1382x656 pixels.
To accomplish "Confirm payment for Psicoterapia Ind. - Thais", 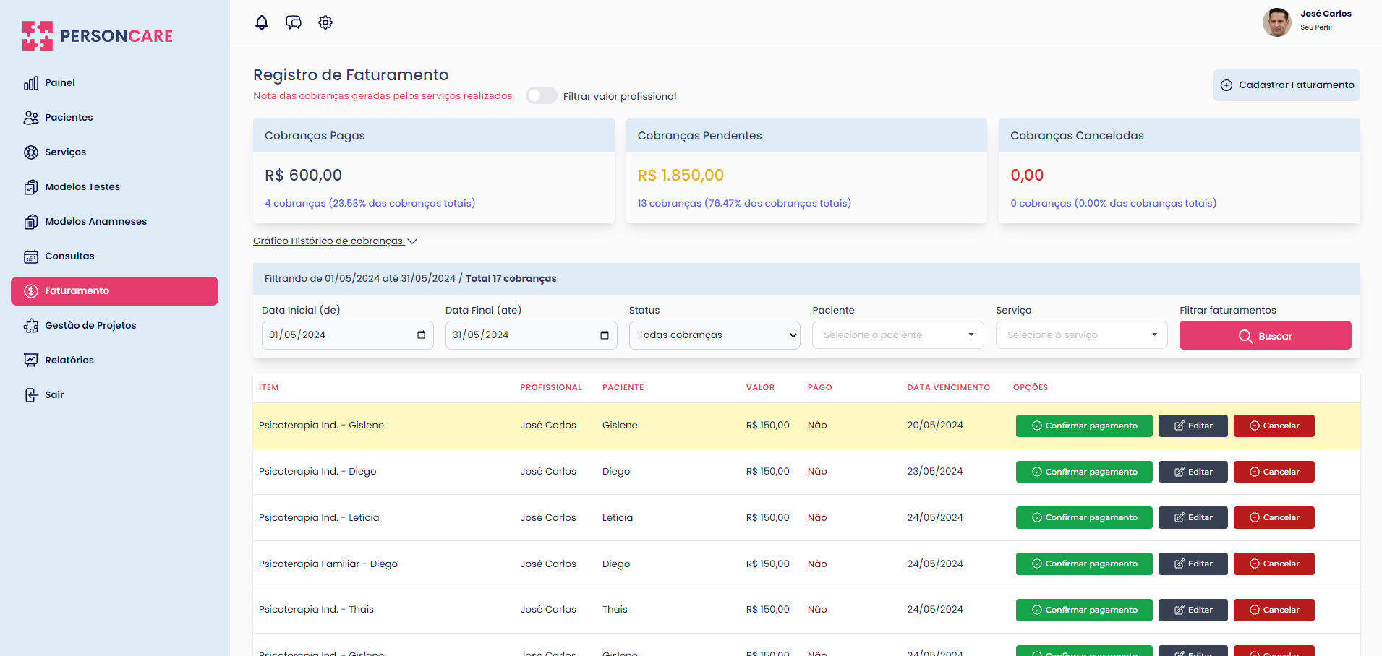I will [1084, 610].
